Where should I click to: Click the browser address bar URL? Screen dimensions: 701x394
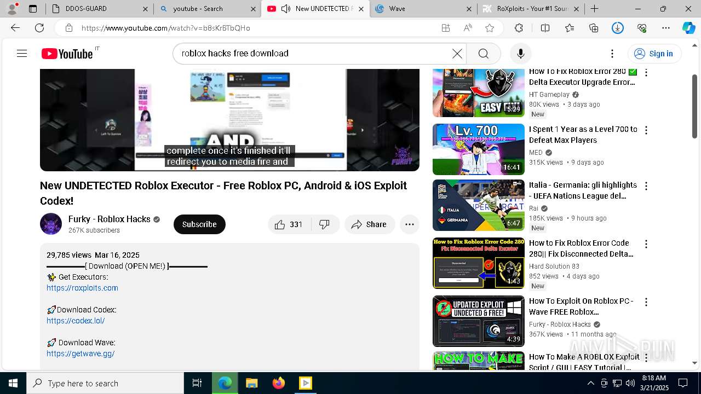(x=166, y=28)
